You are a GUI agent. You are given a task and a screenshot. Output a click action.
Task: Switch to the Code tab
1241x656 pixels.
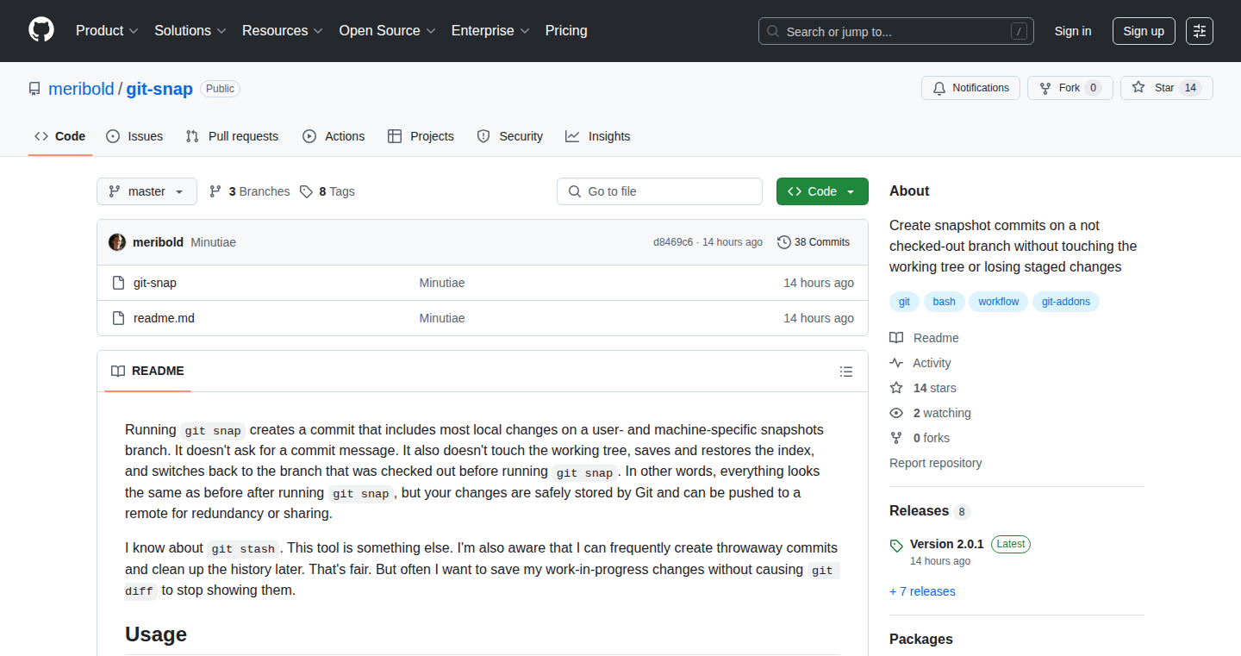60,136
